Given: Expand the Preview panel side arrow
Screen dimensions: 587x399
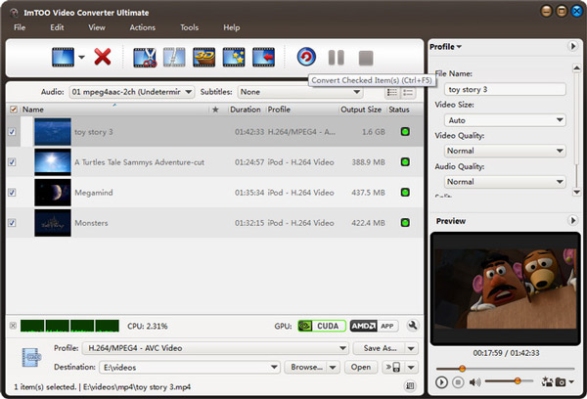Looking at the screenshot, I should (572, 220).
